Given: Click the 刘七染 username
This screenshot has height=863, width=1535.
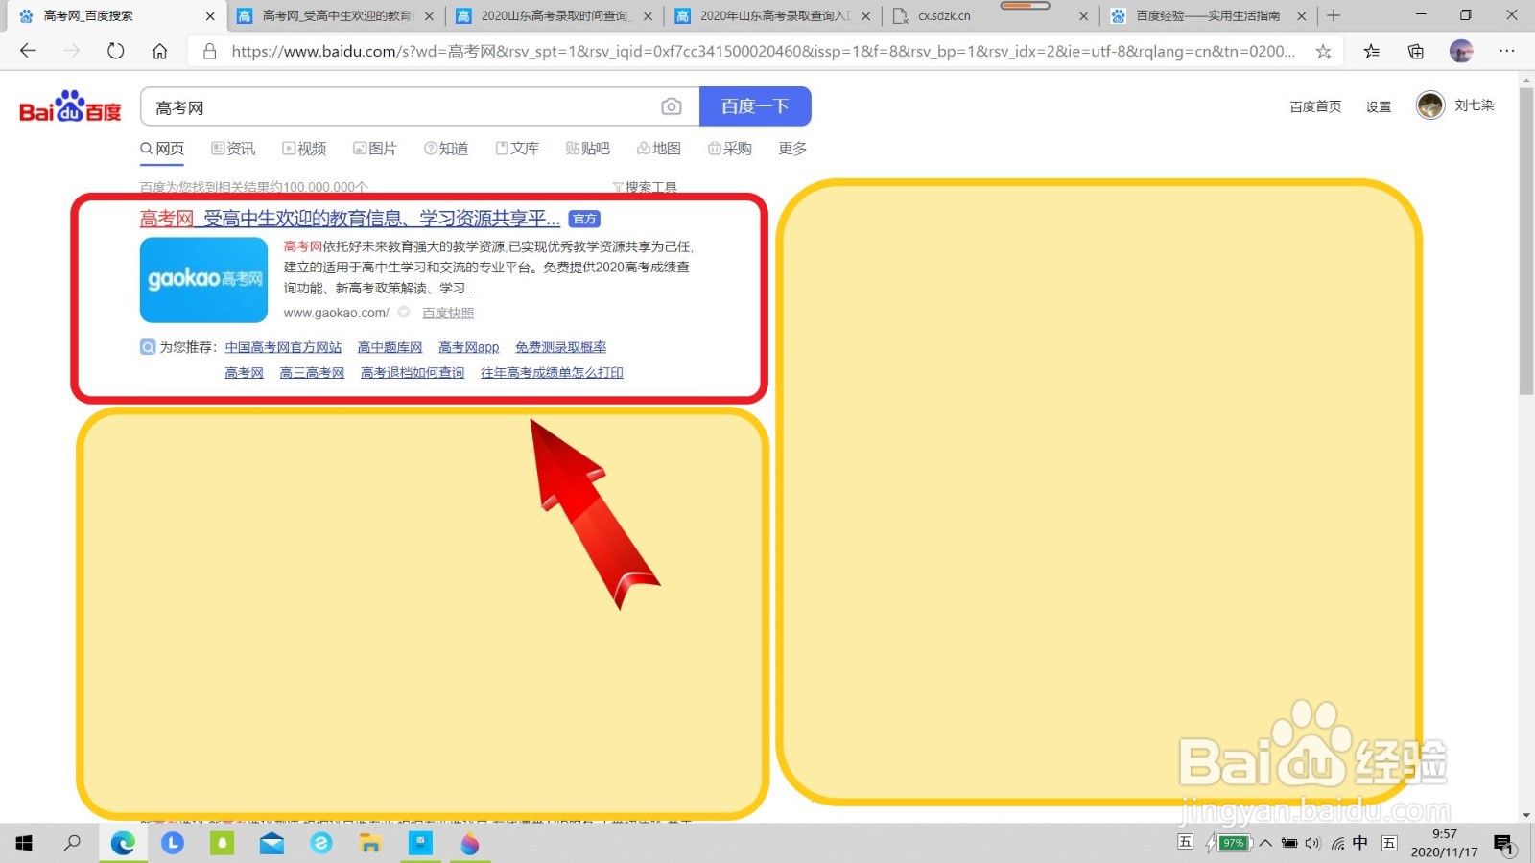Looking at the screenshot, I should [1475, 105].
